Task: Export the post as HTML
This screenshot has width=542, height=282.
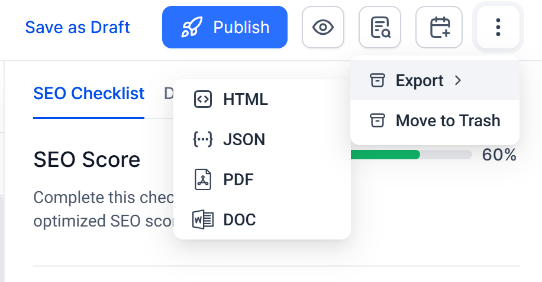Action: (x=246, y=100)
